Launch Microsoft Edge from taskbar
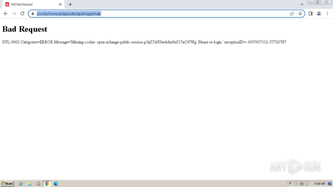The height and width of the screenshot is (187, 333). [56, 184]
